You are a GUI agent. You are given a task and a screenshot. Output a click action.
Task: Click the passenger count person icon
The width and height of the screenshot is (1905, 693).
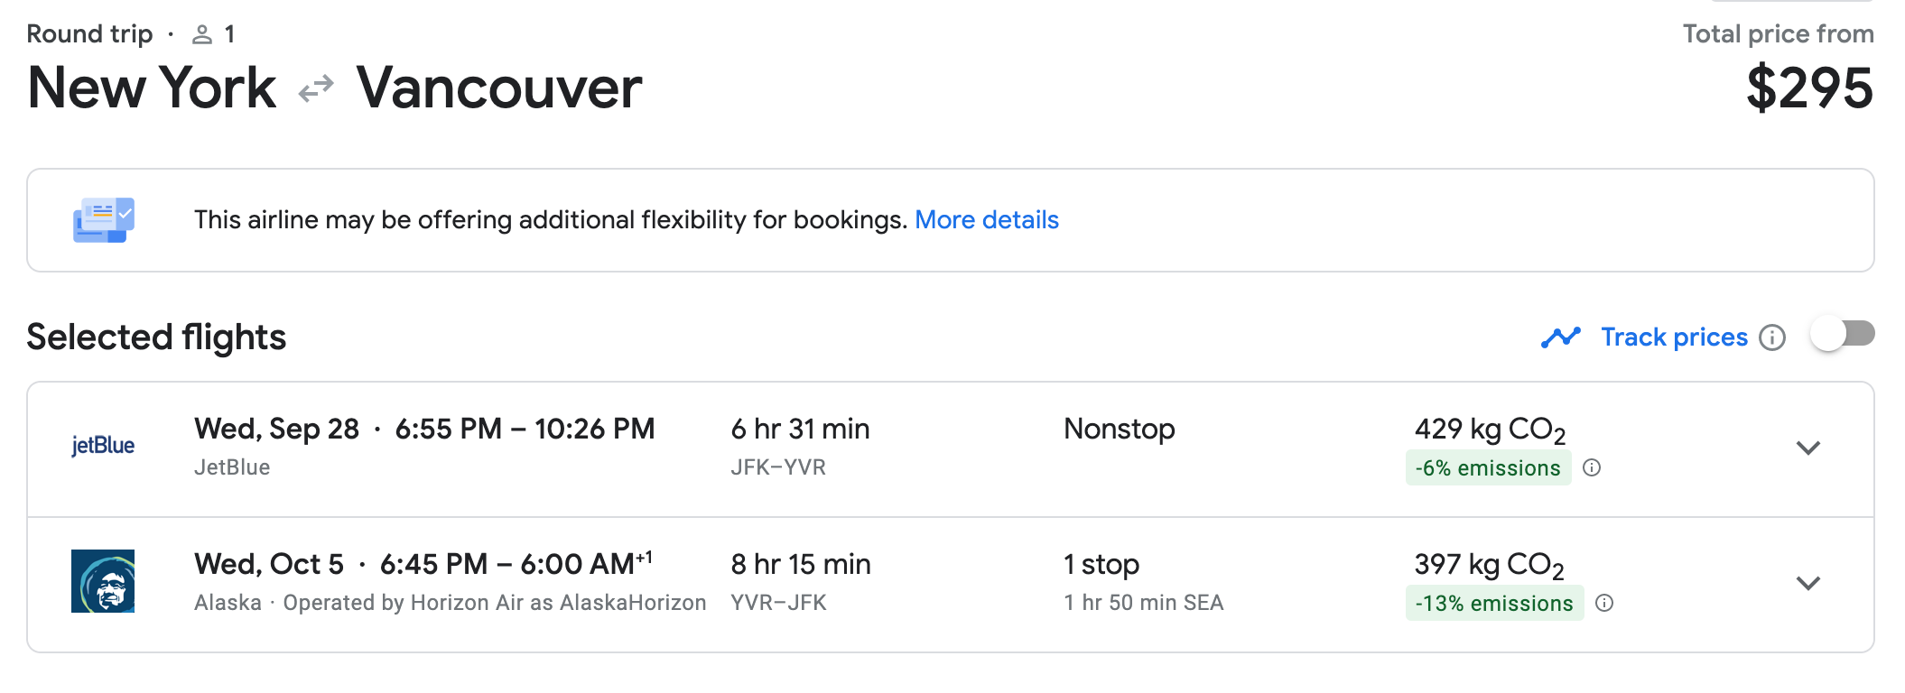tap(202, 34)
